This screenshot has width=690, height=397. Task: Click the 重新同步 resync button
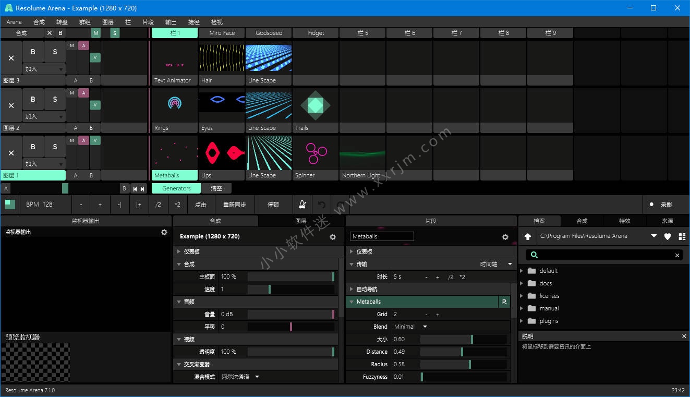[235, 204]
